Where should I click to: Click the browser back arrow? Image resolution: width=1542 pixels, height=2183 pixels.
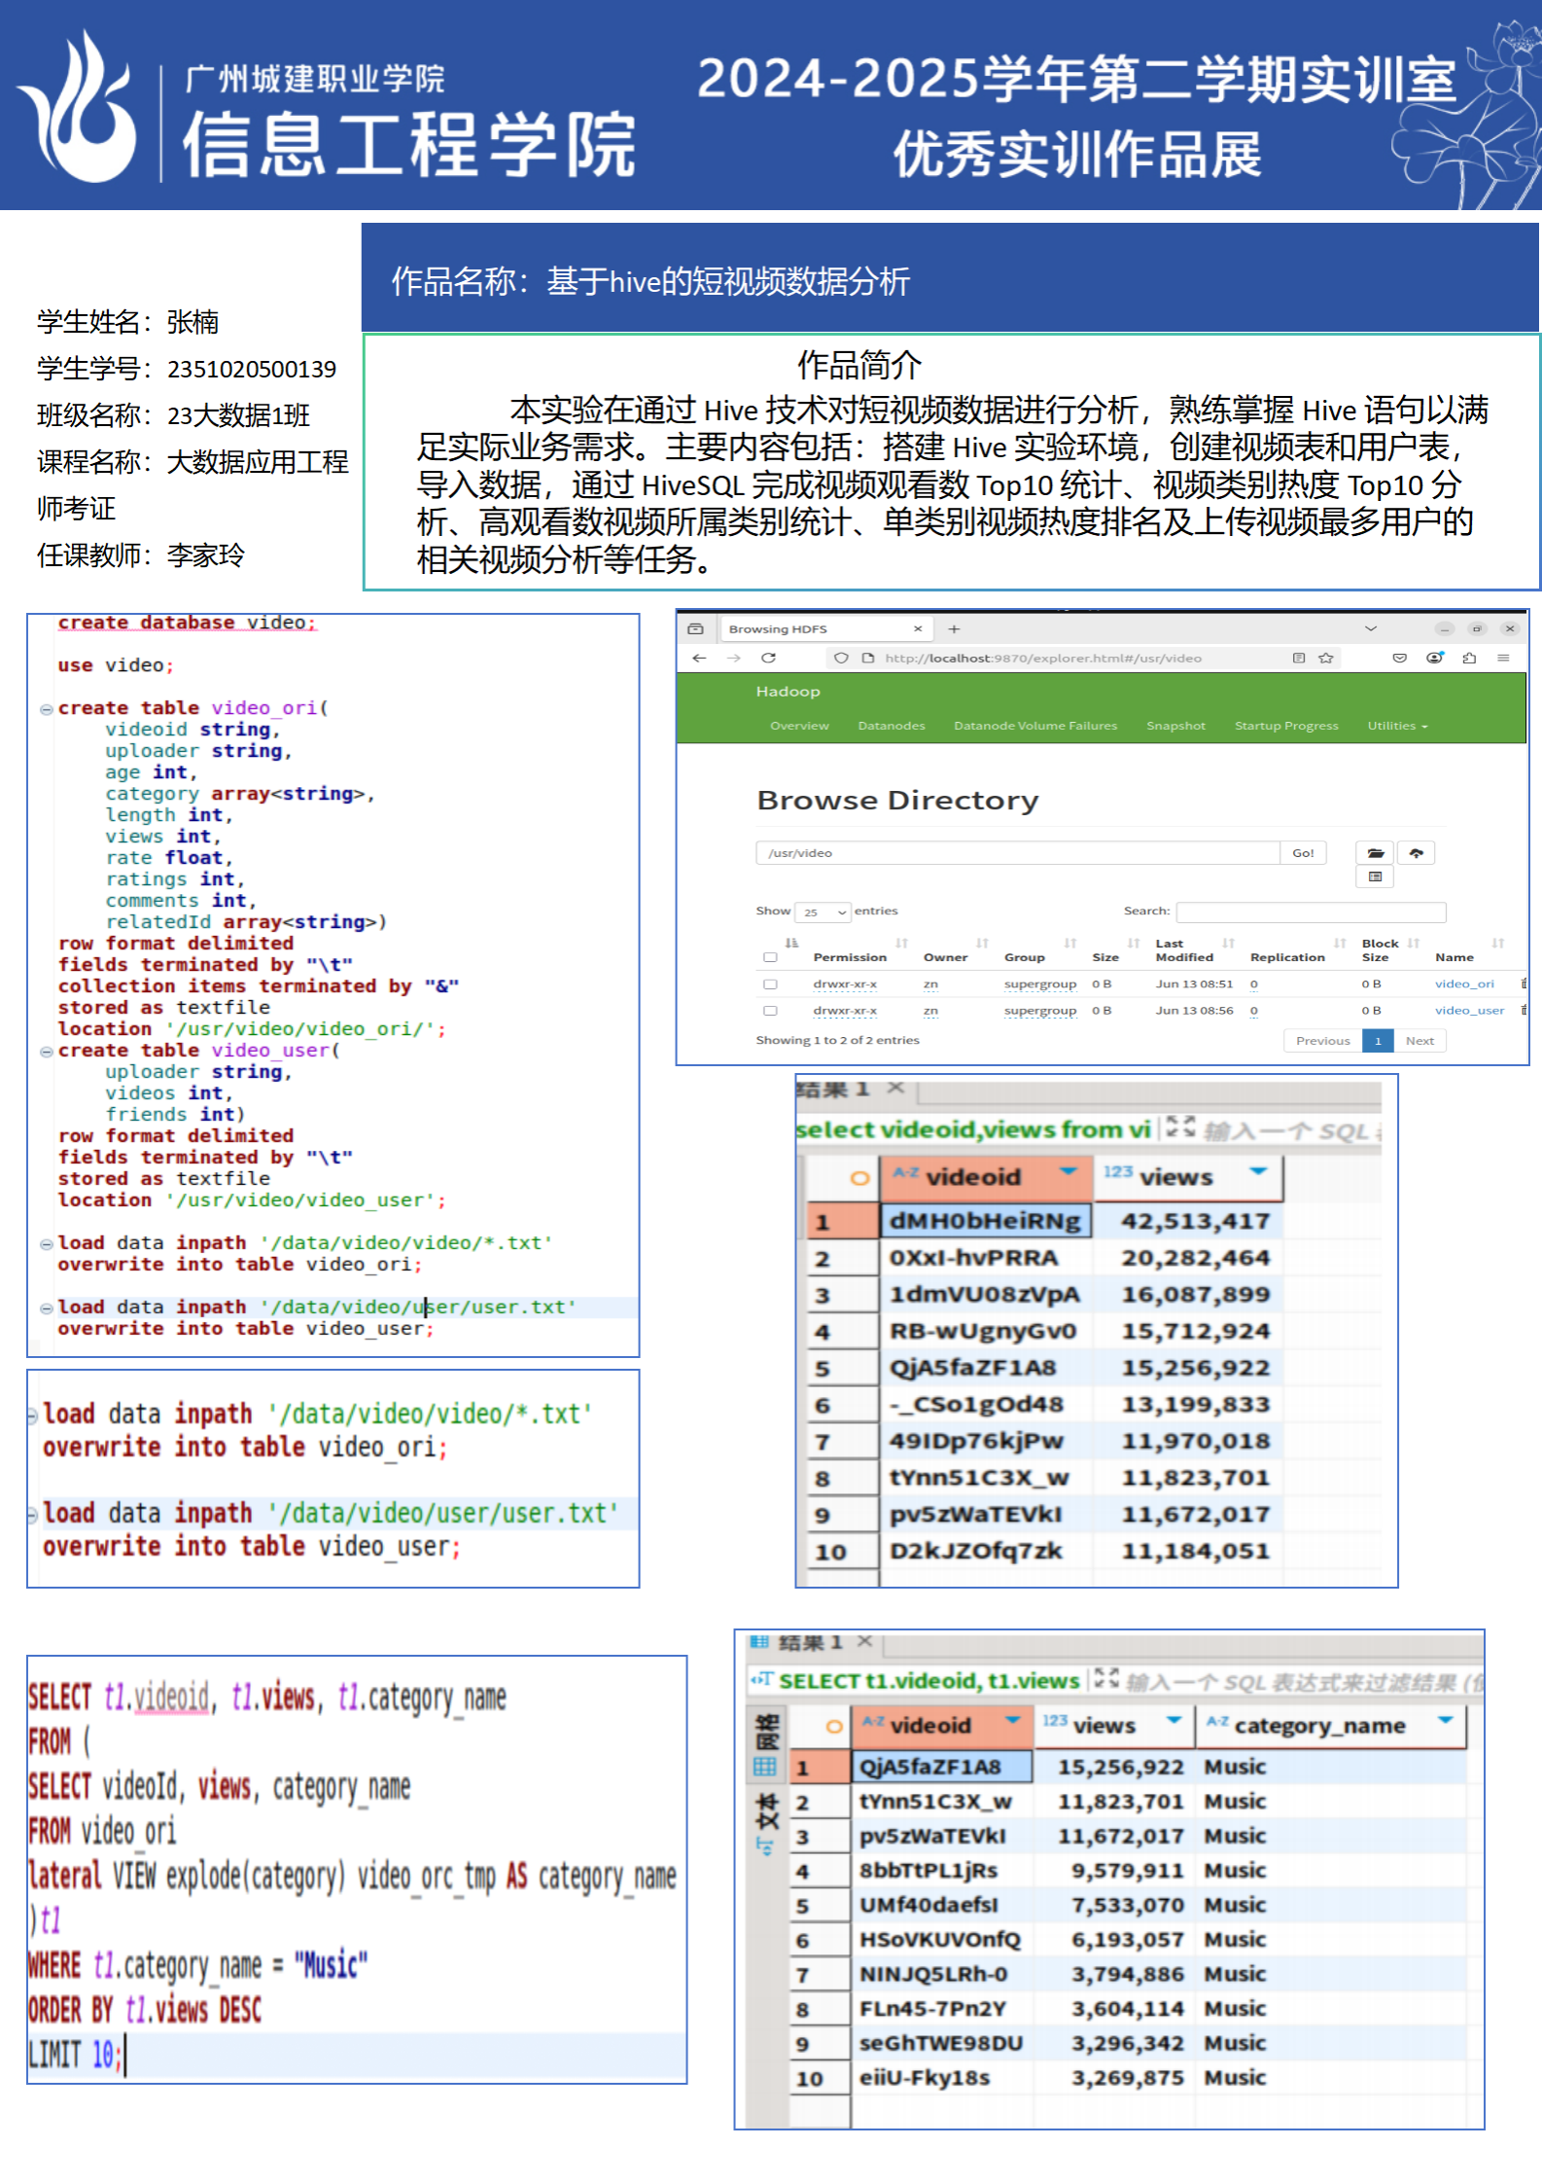pos(699,659)
